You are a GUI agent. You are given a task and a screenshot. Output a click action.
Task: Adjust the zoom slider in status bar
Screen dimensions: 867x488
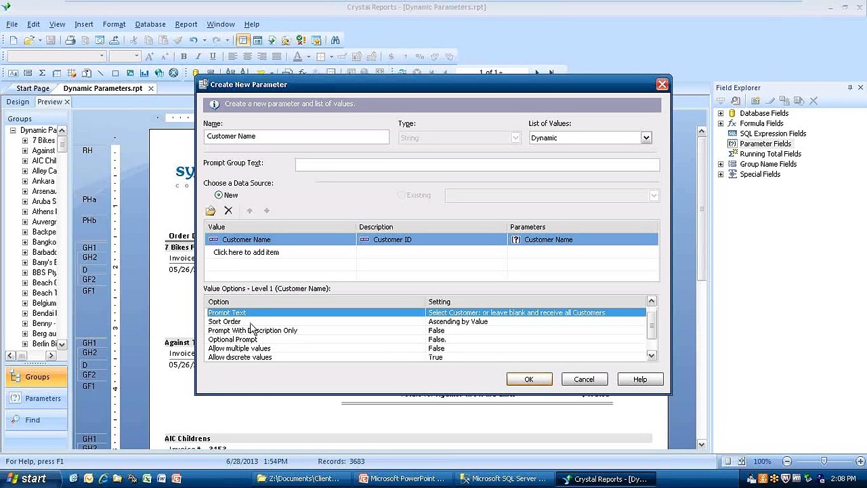824,462
